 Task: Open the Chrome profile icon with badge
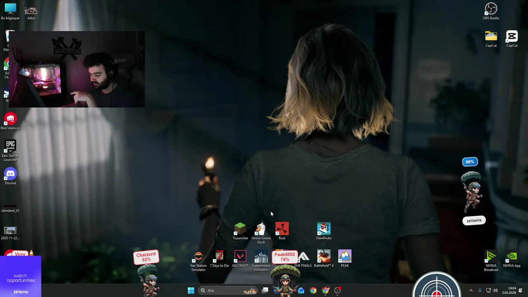(x=325, y=290)
